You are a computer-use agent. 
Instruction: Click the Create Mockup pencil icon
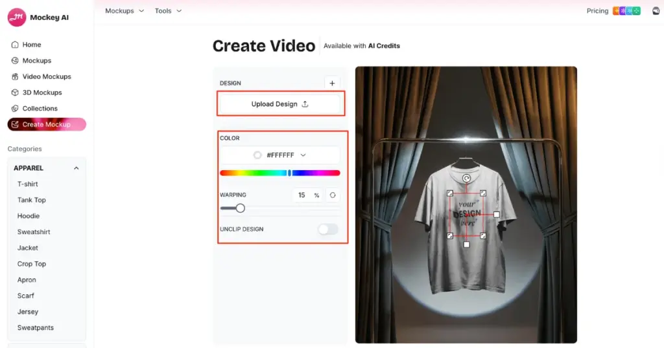click(15, 124)
